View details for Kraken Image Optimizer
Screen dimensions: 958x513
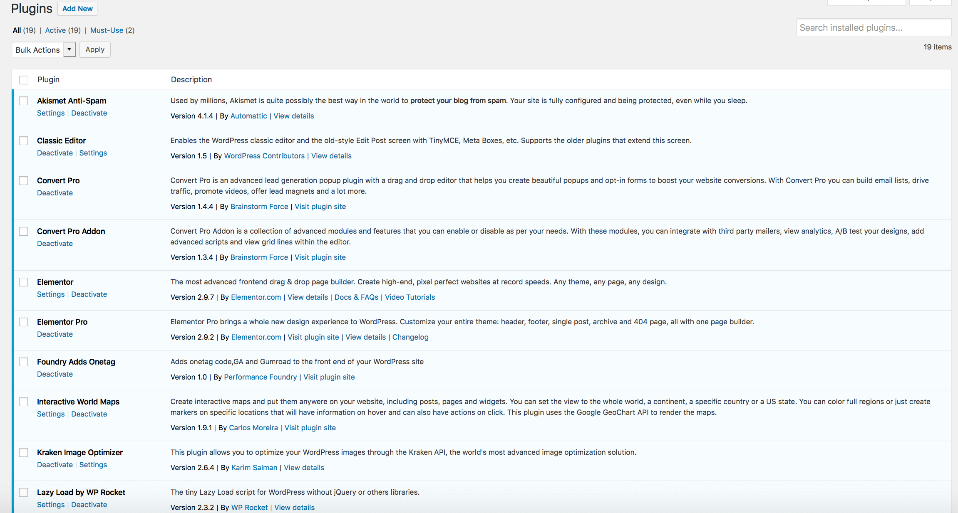[304, 468]
